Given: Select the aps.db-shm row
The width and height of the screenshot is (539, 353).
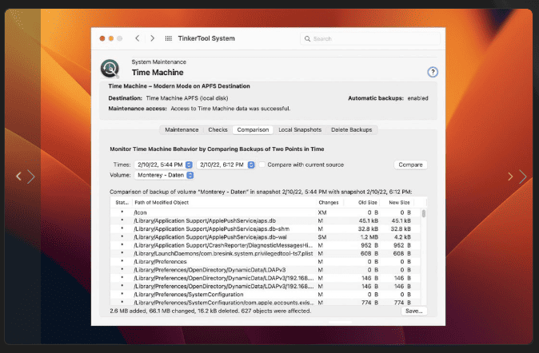Looking at the screenshot, I should click(266, 229).
